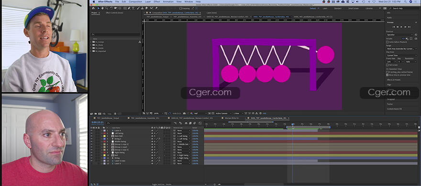This screenshot has height=186, width=421.
Task: Select the Brush tool
Action: (138, 8)
